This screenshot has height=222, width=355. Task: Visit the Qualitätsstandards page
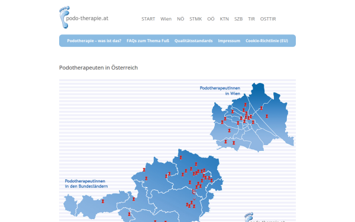tap(193, 41)
